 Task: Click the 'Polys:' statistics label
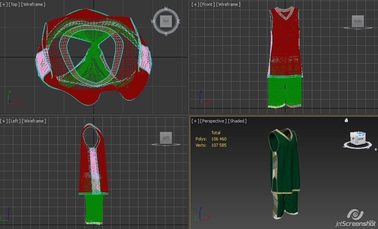[201, 139]
